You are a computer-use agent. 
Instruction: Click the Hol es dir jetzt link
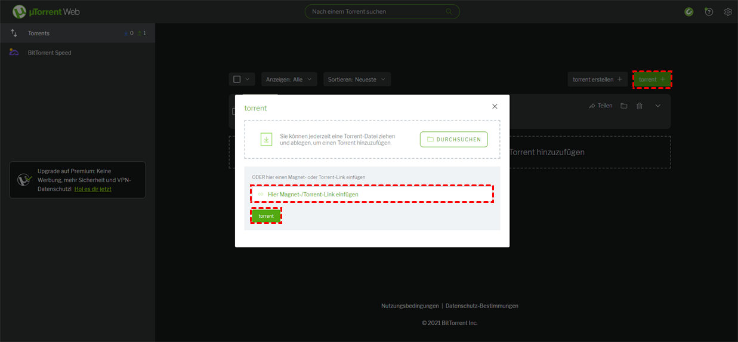coord(93,189)
